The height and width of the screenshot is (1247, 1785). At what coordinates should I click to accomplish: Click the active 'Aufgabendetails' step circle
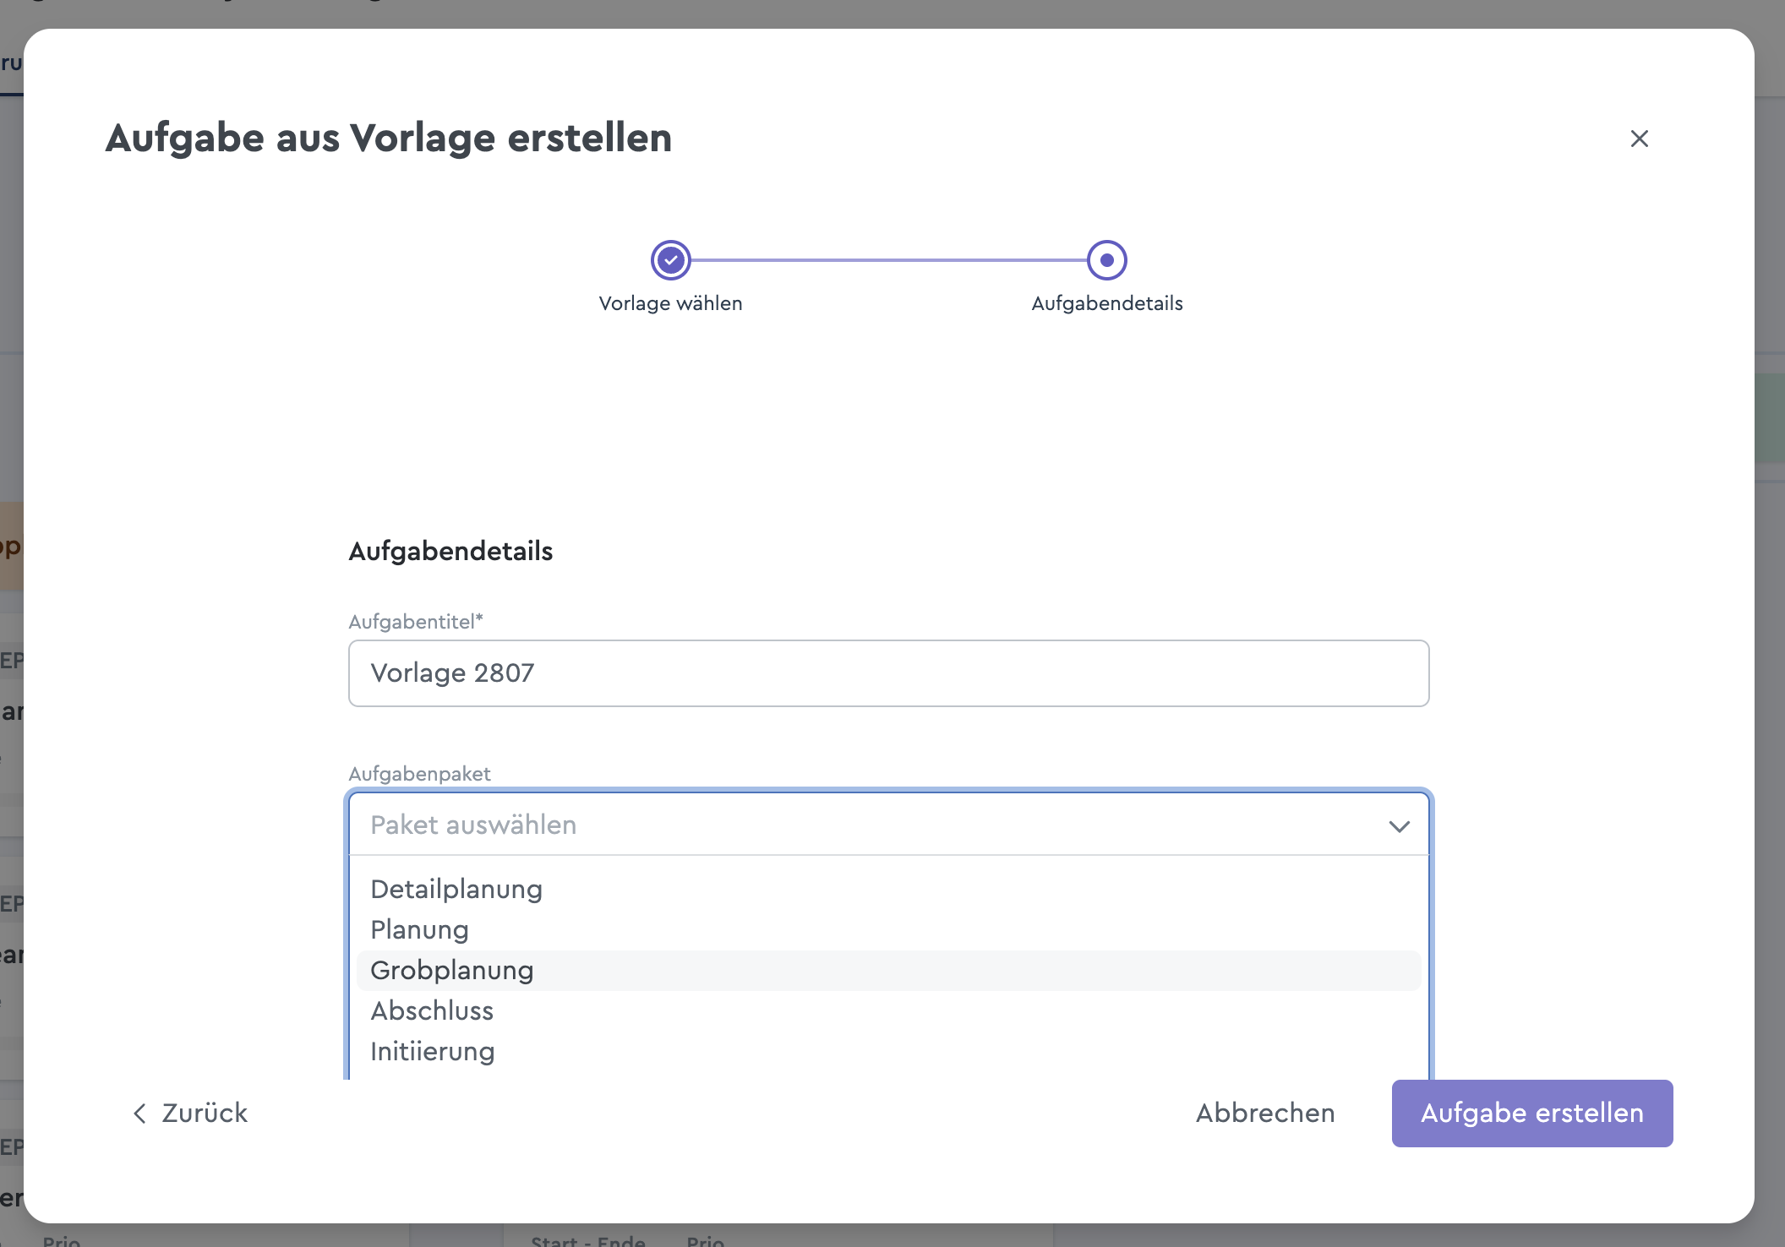(1106, 260)
